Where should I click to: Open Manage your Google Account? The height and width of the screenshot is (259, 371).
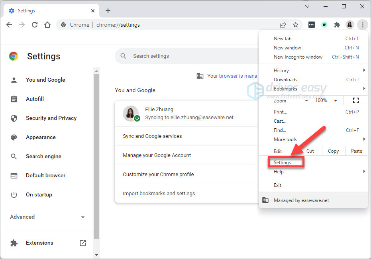coord(157,155)
